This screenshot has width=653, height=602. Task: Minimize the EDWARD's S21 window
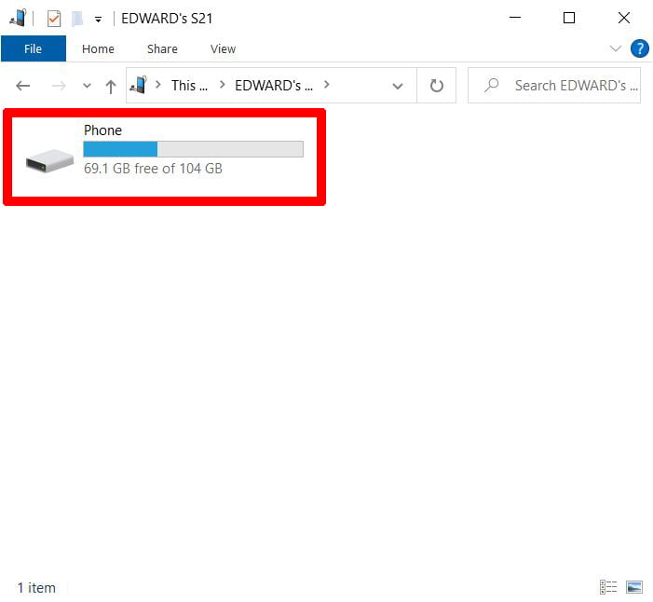pos(515,18)
